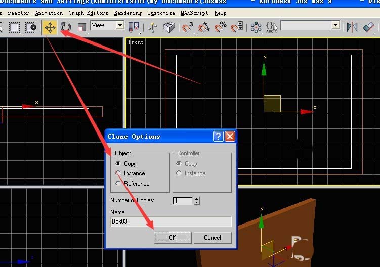Click the Number of Copies field
Screen dimensions: 380x267
(x=183, y=201)
